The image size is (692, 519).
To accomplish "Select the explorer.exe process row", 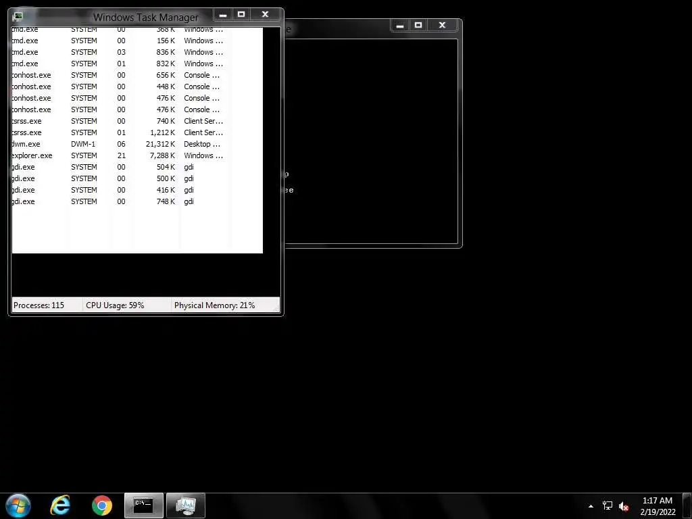I will 137,155.
